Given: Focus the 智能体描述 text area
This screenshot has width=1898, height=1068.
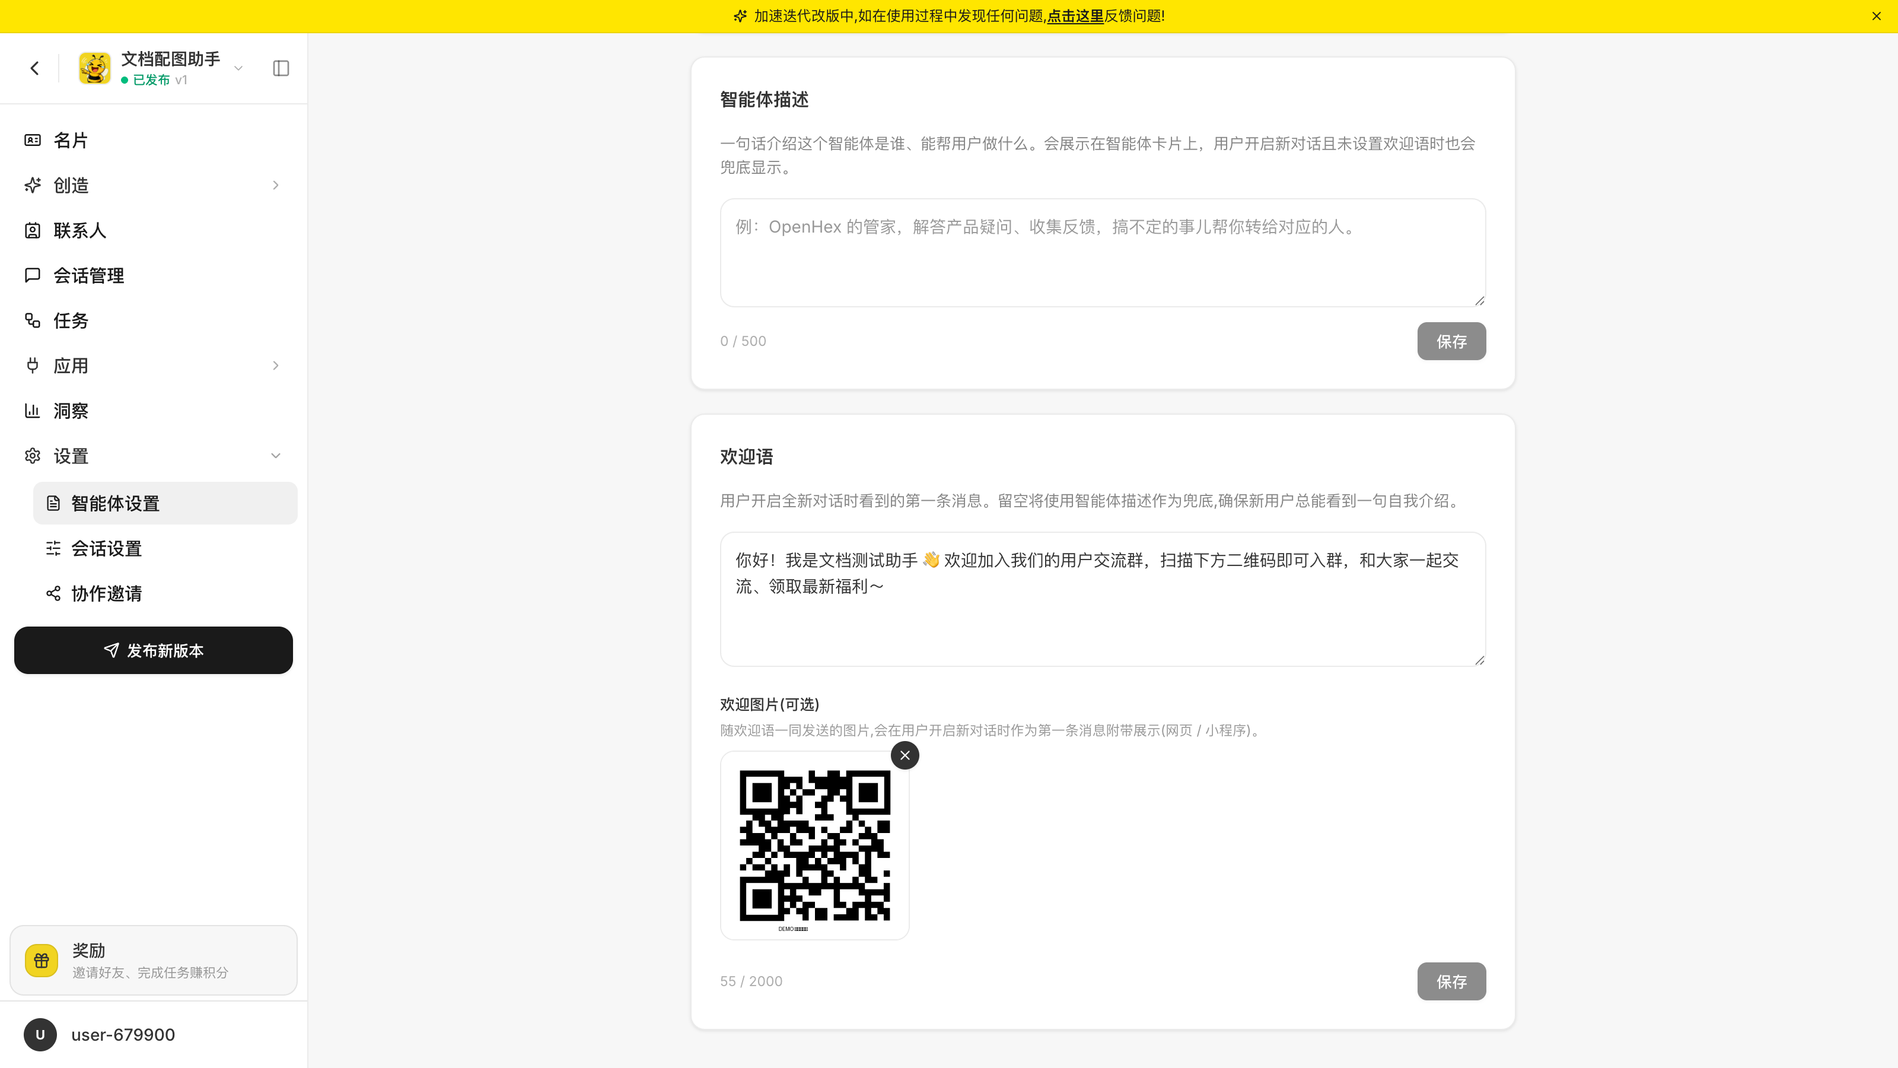Looking at the screenshot, I should coord(1102,253).
